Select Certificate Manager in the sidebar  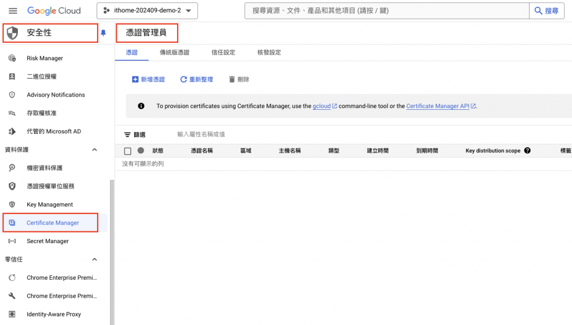click(53, 223)
